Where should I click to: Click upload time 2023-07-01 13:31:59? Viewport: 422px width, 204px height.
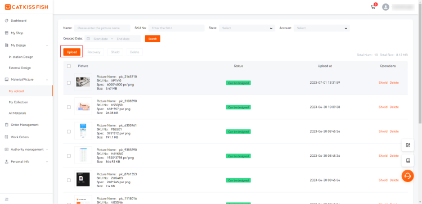(x=325, y=83)
